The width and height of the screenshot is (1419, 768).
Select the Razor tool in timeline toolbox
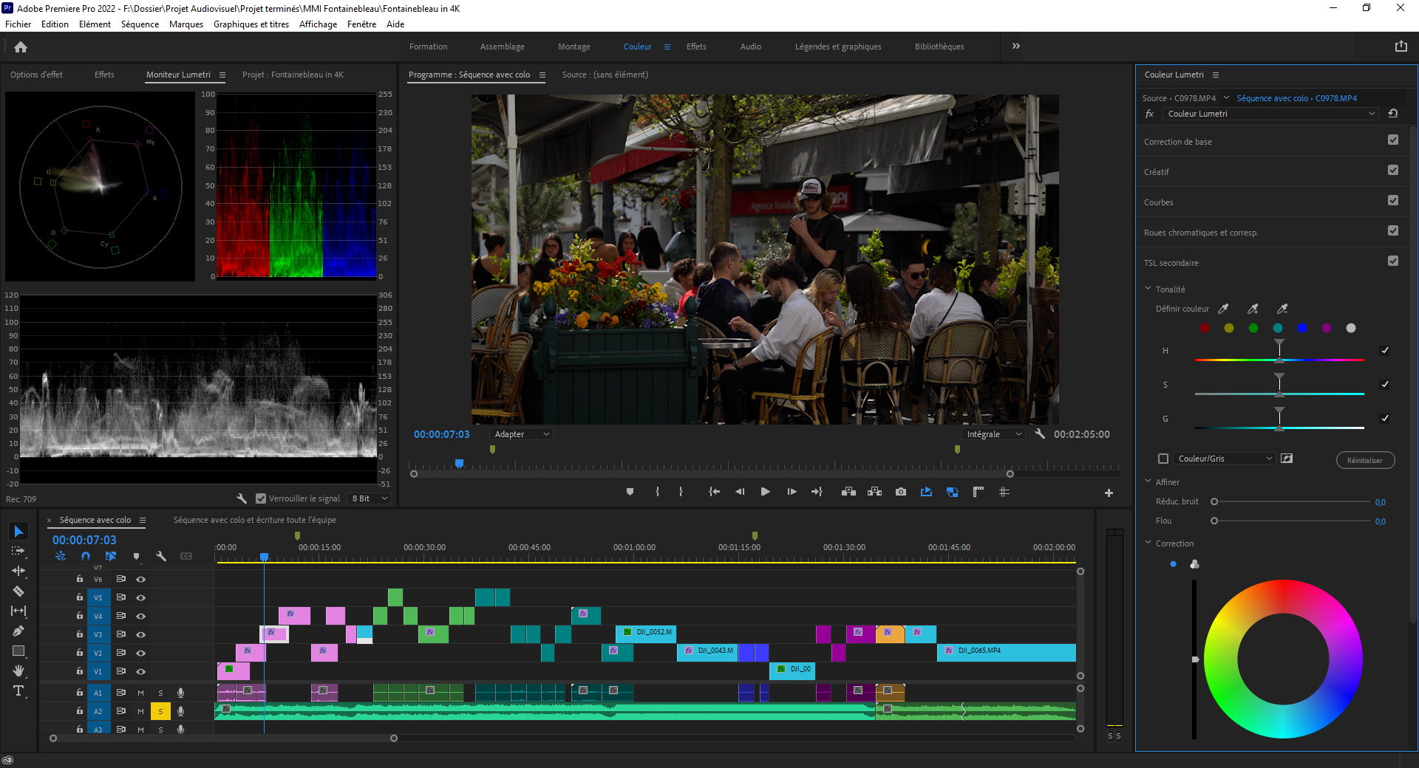click(x=18, y=592)
